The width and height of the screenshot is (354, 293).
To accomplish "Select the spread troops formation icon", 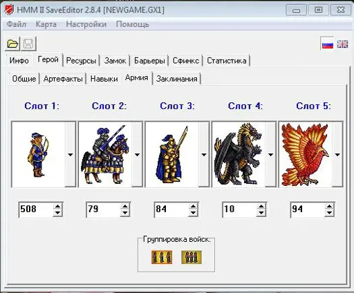I will pos(162,257).
